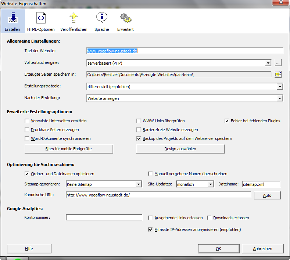Uncheck Backup des Projekts auf dem Webserver
Screen dimensions: 290x260
click(139, 138)
